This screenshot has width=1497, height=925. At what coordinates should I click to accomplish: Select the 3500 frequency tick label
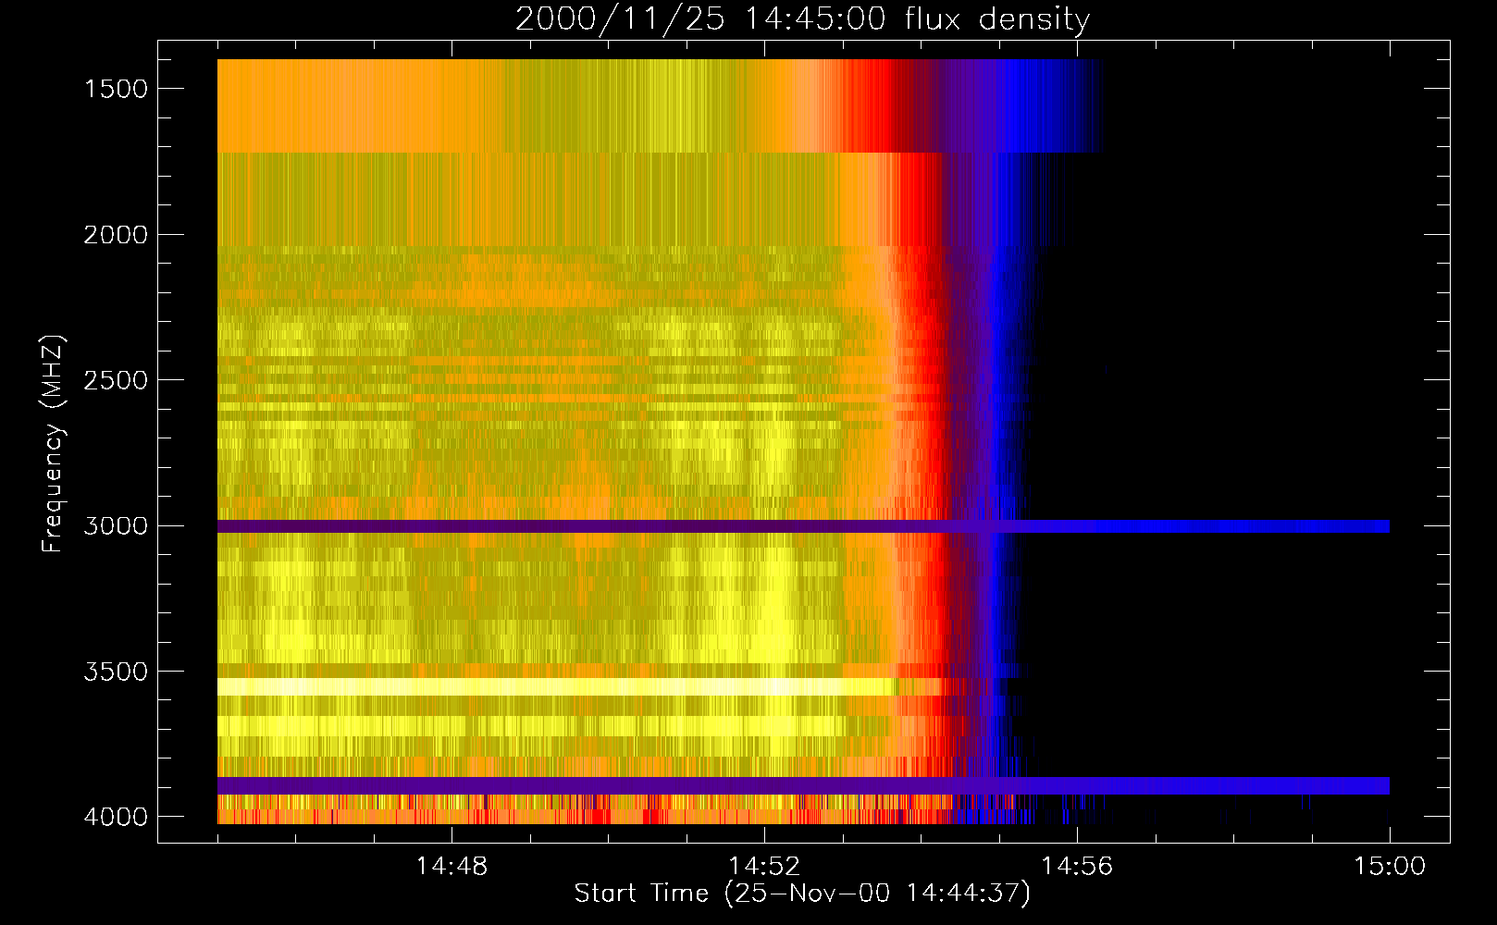tap(116, 672)
